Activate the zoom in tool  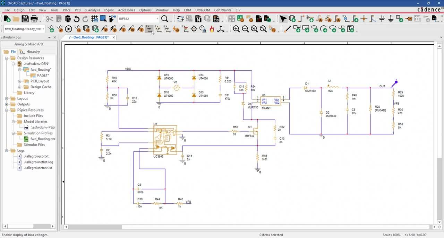coord(236,29)
